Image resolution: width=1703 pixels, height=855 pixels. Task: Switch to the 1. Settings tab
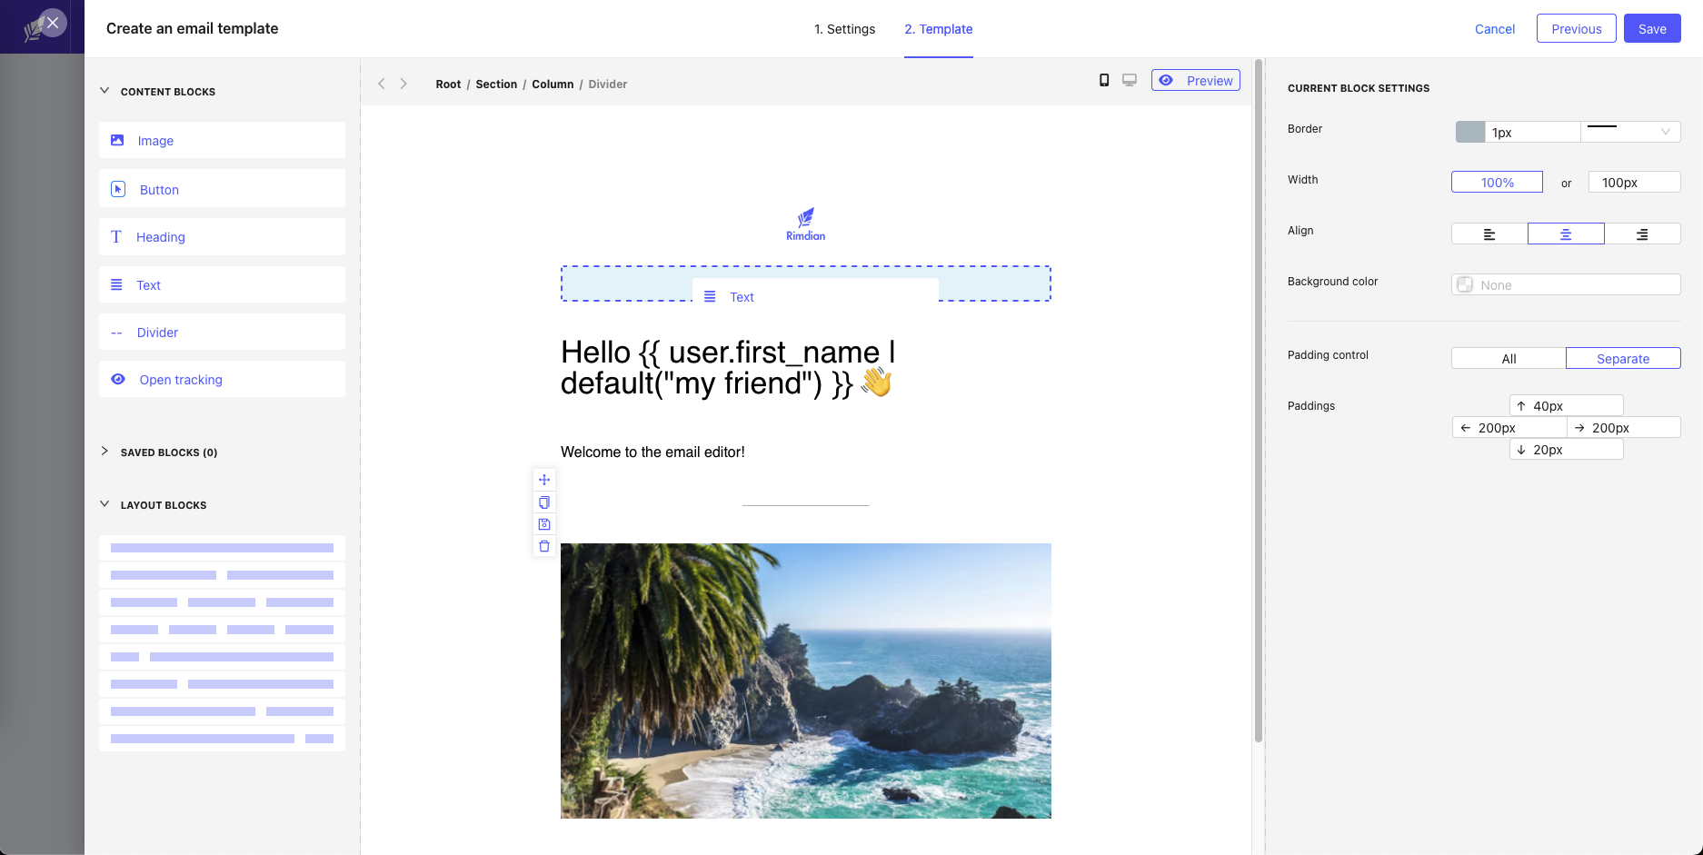point(844,29)
